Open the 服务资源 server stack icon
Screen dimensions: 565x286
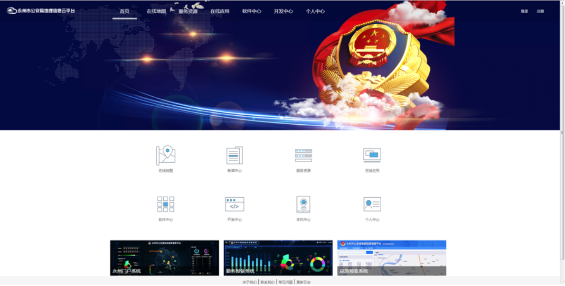click(x=303, y=156)
